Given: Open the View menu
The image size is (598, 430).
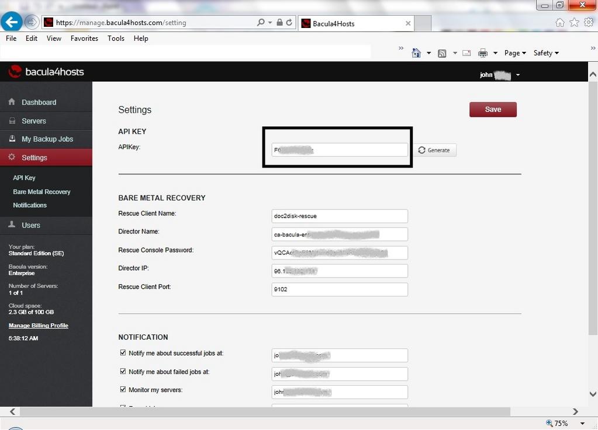Looking at the screenshot, I should point(54,39).
